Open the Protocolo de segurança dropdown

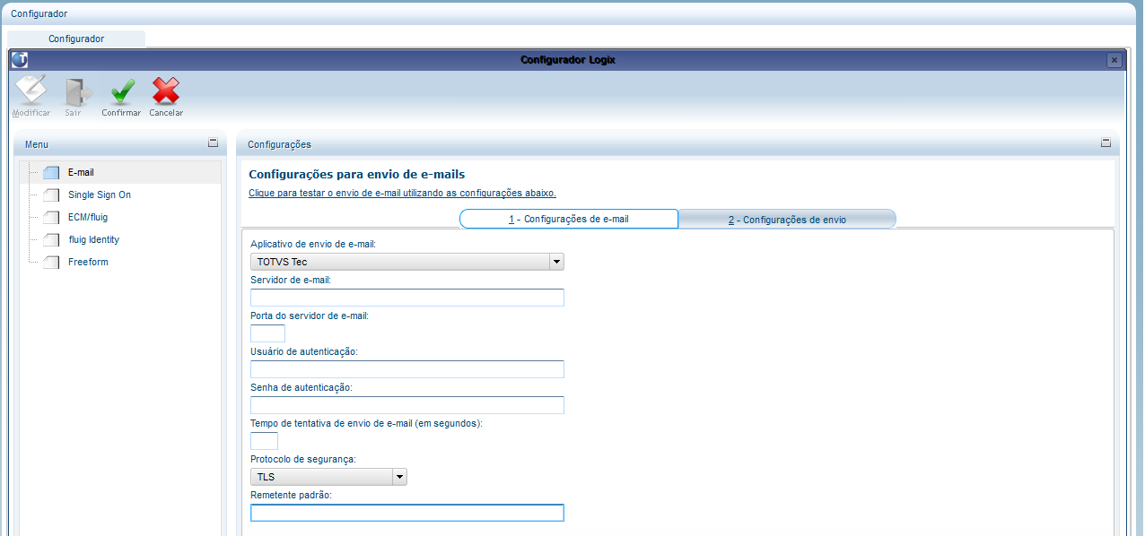[399, 477]
